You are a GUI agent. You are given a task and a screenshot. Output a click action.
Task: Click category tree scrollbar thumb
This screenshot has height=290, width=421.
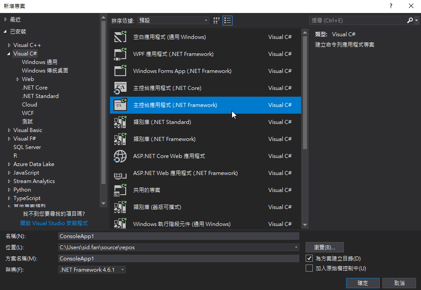[103, 102]
